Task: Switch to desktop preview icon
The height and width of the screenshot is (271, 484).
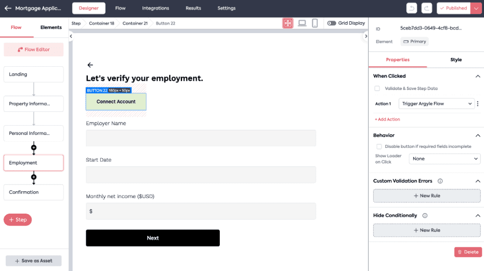Action: pyautogui.click(x=302, y=23)
